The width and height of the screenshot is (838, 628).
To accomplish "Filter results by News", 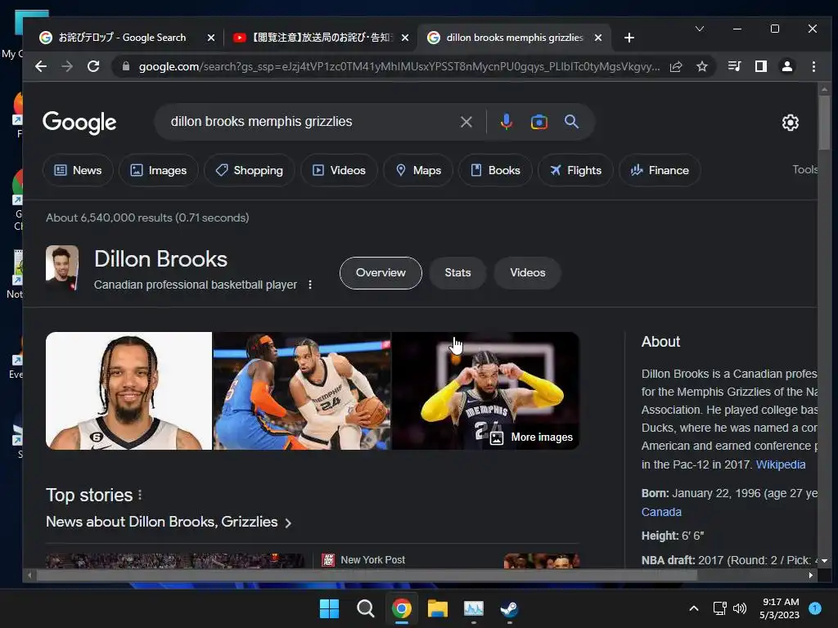I will pos(78,170).
